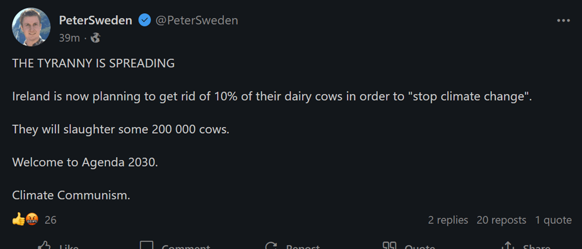Image resolution: width=582 pixels, height=249 pixels.
Task: View the 20 reposts list
Action: 501,220
